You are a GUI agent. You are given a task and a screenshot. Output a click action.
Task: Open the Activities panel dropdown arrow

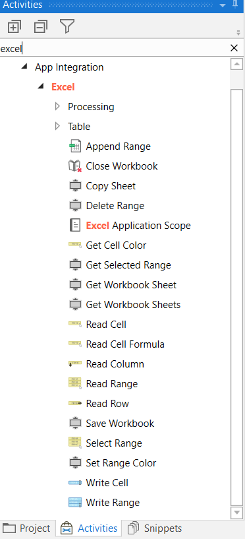click(x=223, y=5)
